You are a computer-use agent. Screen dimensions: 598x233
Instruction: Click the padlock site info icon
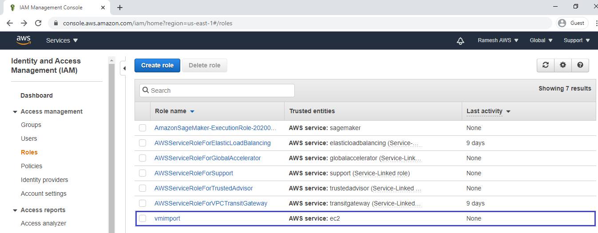[x=56, y=23]
